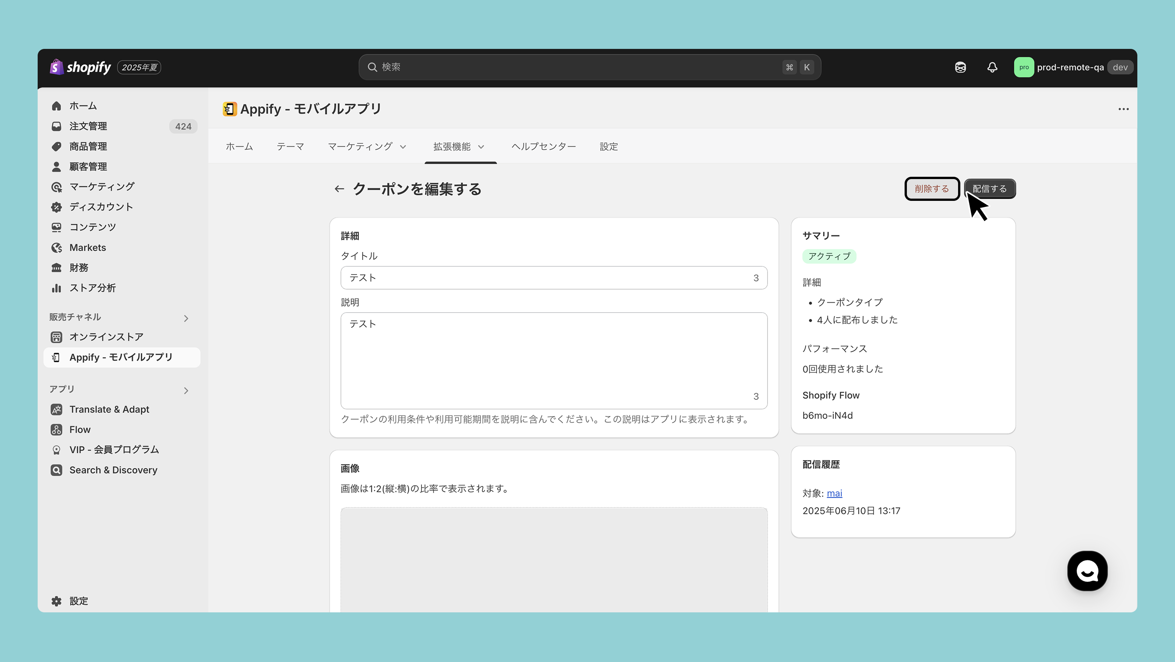This screenshot has width=1175, height=662.
Task: Expand the 販売チャネル section chevron
Action: point(186,318)
